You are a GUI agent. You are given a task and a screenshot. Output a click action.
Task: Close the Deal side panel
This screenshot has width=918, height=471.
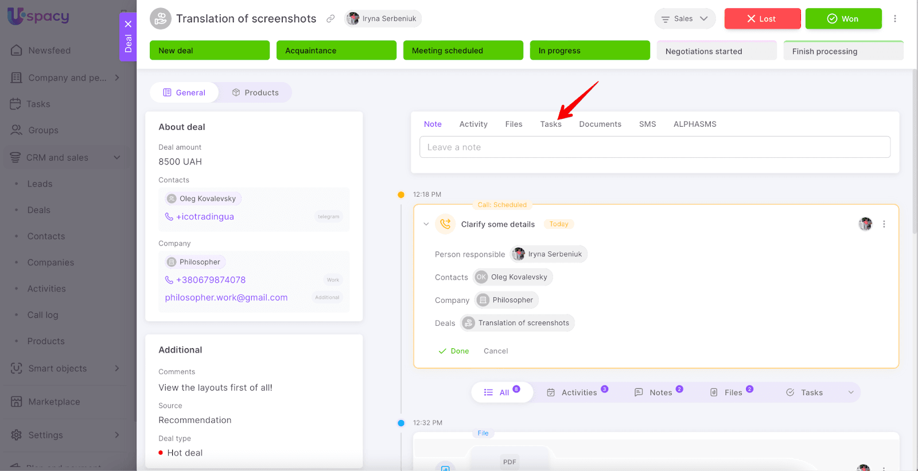[x=128, y=24]
